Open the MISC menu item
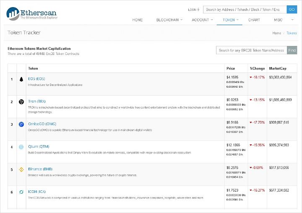This screenshot has height=213, width=302. [x=278, y=20]
